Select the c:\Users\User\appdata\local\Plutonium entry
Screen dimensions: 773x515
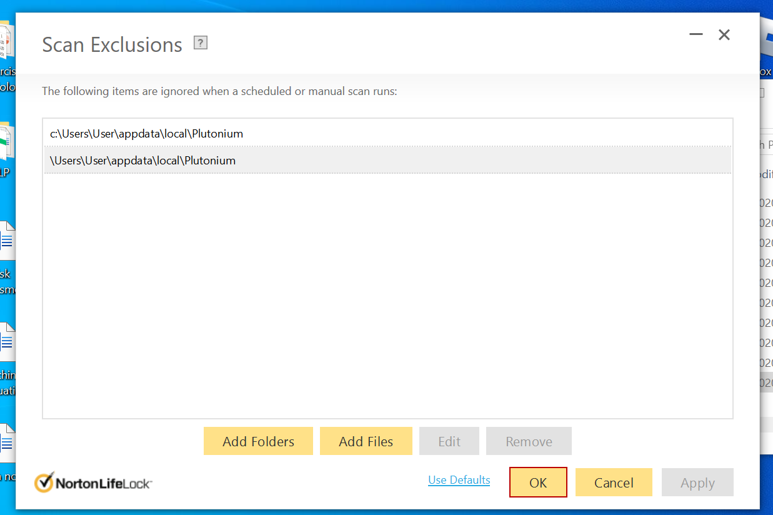(x=146, y=134)
